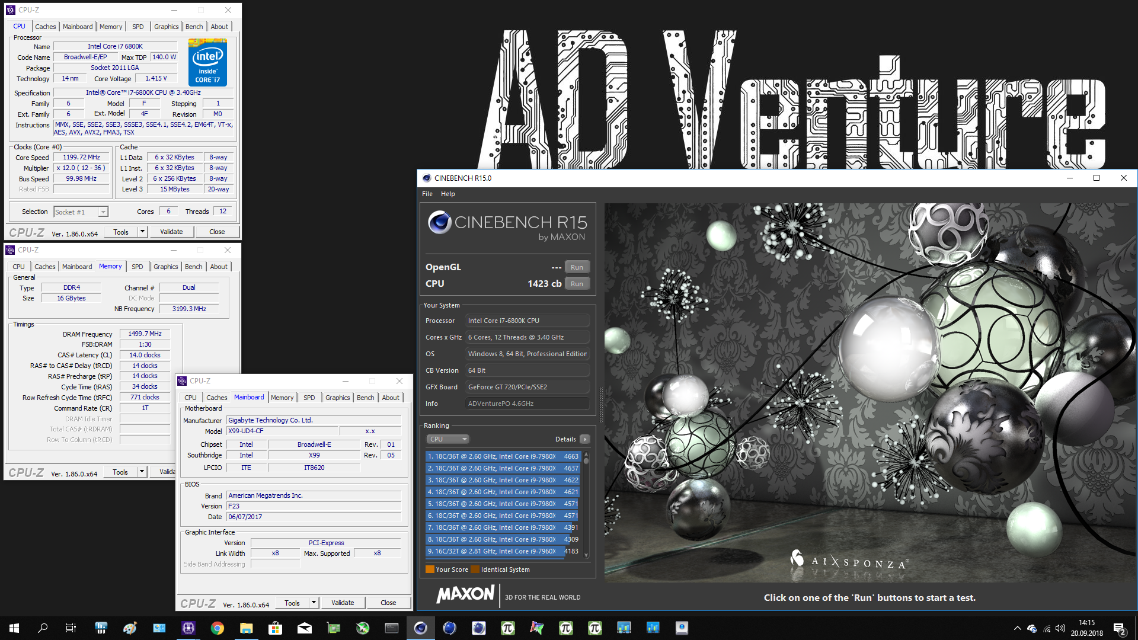
Task: Open the CPU ranking type dropdown
Action: coord(447,439)
